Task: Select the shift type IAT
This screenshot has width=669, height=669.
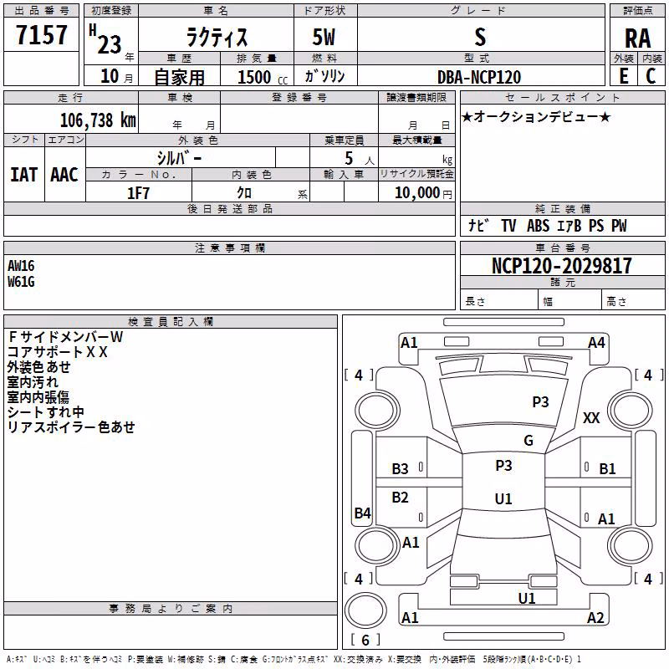Action: point(24,175)
